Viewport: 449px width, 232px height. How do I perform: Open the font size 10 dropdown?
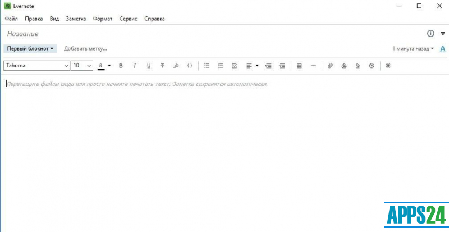click(82, 66)
